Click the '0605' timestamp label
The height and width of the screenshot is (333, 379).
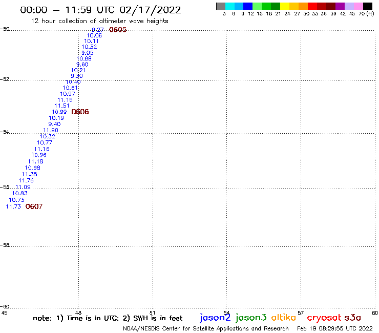(x=118, y=30)
